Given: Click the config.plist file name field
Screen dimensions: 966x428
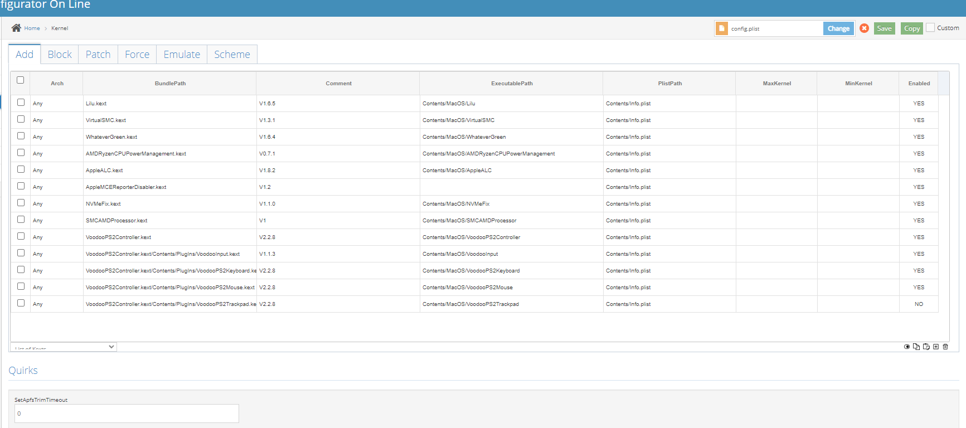Looking at the screenshot, I should point(775,28).
